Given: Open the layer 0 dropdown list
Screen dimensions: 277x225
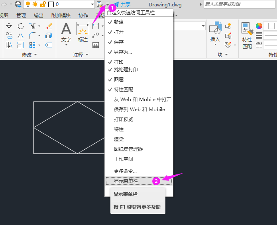Looking at the screenshot, I should (x=92, y=4).
